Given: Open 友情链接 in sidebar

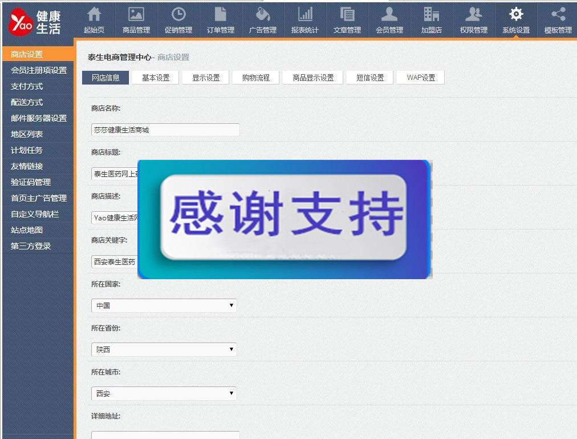Looking at the screenshot, I should click(x=38, y=166).
